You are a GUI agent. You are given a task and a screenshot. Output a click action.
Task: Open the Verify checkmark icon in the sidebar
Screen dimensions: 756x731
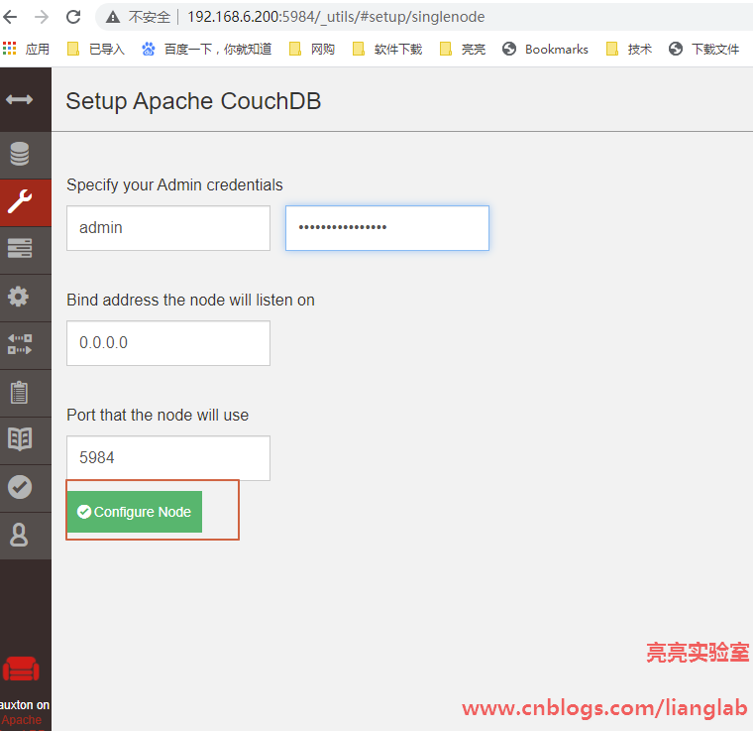tap(20, 487)
